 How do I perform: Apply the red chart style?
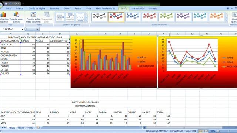(150, 17)
